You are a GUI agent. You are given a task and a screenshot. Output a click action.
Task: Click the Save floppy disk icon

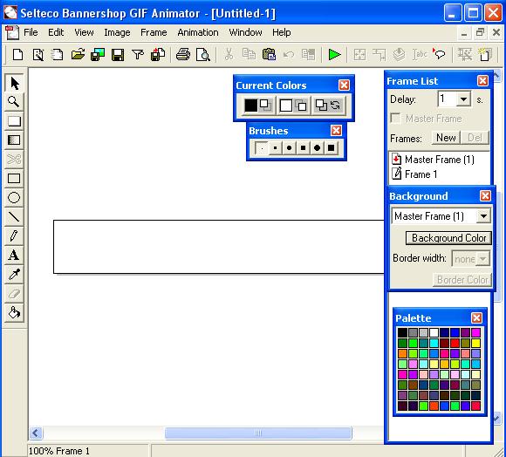pyautogui.click(x=118, y=55)
